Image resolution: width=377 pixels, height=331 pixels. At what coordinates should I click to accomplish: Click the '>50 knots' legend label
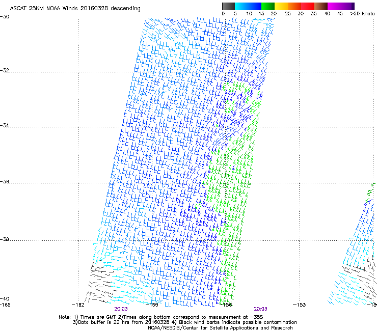(x=362, y=14)
